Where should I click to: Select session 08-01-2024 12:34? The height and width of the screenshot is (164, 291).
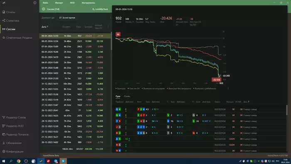(x=75, y=41)
